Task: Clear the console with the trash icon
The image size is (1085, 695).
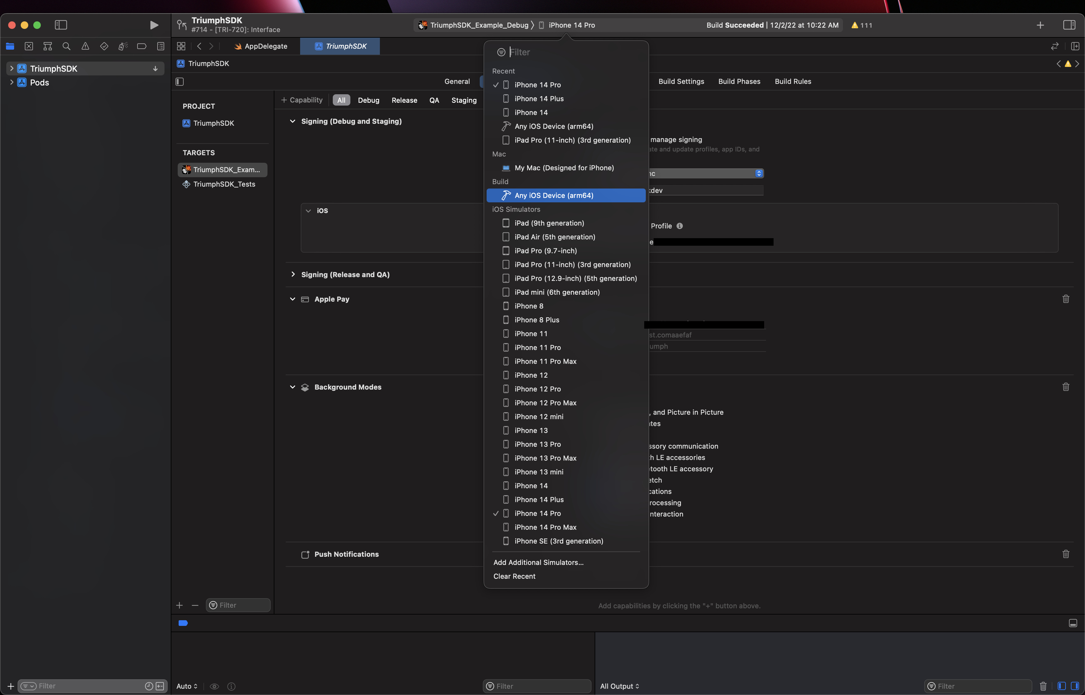Action: coord(1043,686)
